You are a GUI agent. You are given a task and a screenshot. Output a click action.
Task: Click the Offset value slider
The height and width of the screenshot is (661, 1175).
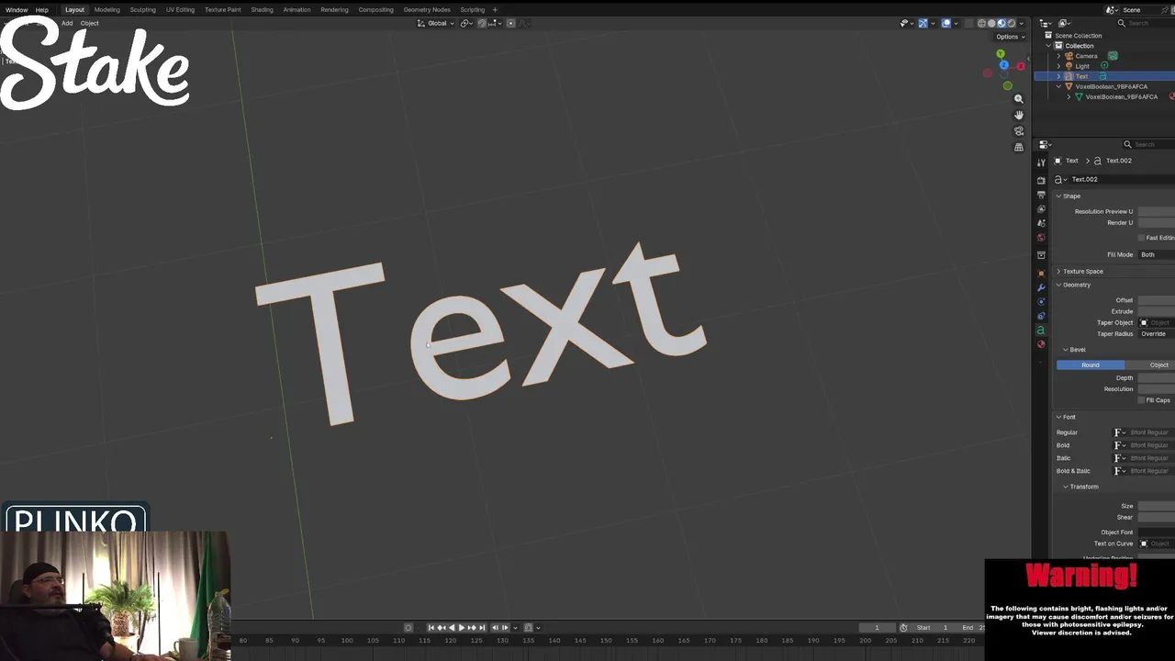(x=1157, y=300)
